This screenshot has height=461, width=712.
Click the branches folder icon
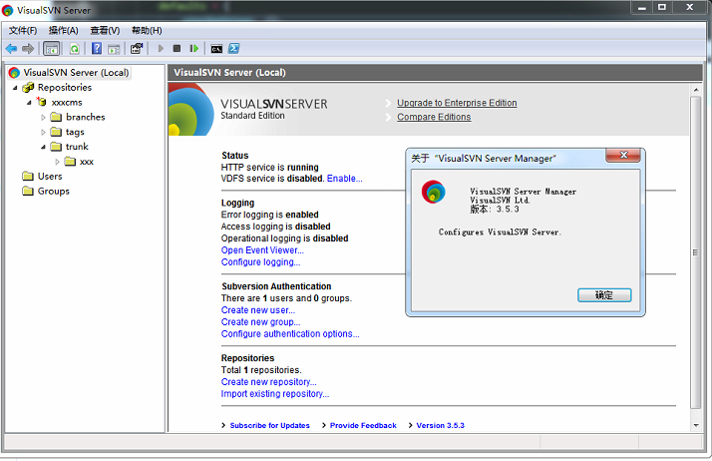coord(56,117)
